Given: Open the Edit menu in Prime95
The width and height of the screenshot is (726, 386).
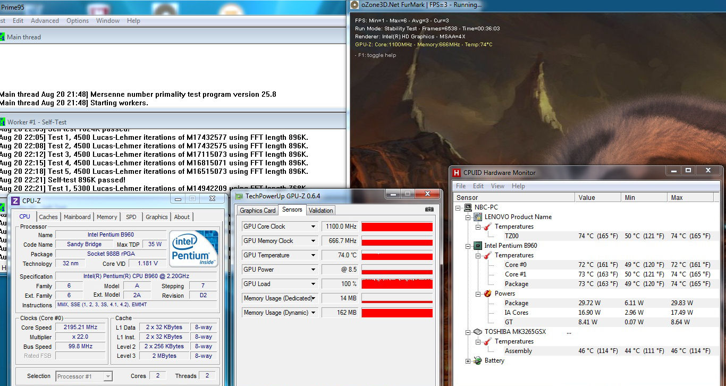Looking at the screenshot, I should (18, 21).
